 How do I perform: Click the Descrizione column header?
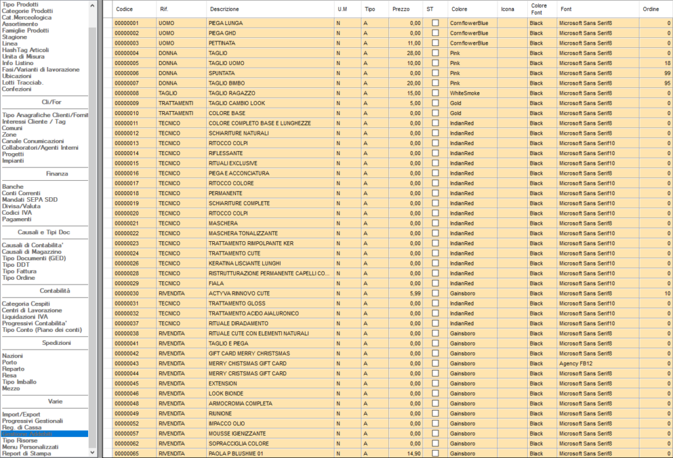point(223,9)
